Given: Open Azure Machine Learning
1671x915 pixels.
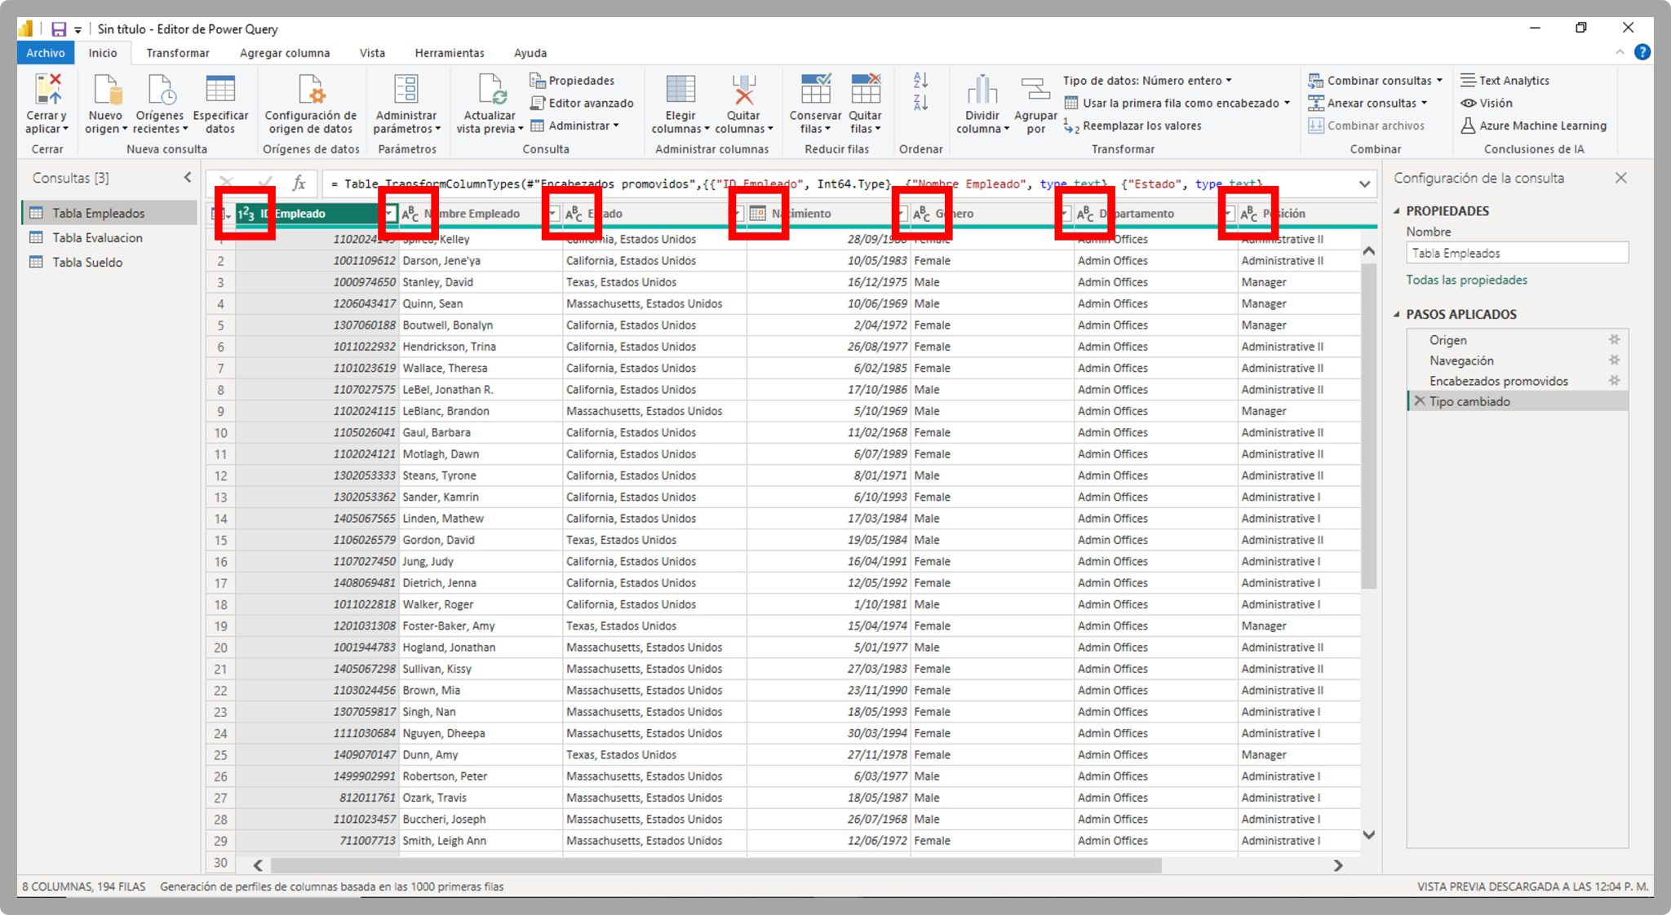Looking at the screenshot, I should tap(1533, 126).
